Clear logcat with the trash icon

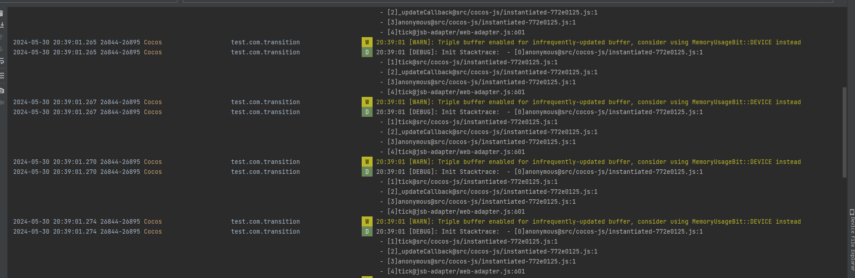click(2, 13)
